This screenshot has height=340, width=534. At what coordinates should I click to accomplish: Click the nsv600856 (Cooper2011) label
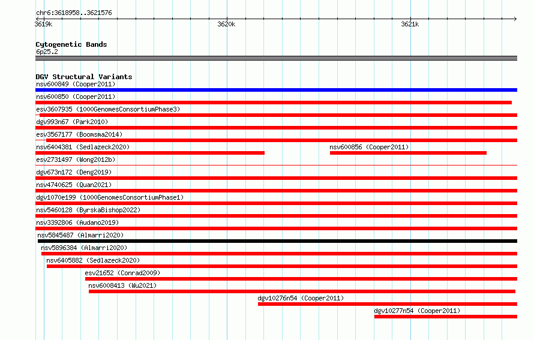point(369,147)
